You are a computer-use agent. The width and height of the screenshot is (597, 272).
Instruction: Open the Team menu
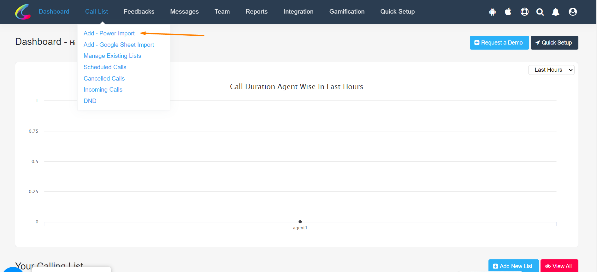(x=222, y=12)
